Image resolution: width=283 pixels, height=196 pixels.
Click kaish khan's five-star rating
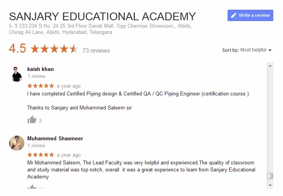pyautogui.click(x=41, y=86)
